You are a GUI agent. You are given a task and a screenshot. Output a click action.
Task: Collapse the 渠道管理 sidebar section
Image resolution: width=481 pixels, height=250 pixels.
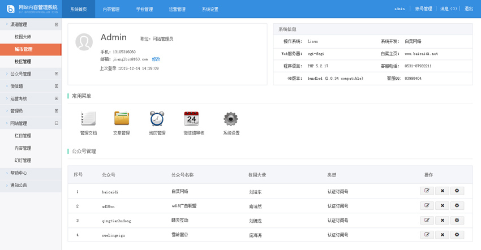(56, 25)
